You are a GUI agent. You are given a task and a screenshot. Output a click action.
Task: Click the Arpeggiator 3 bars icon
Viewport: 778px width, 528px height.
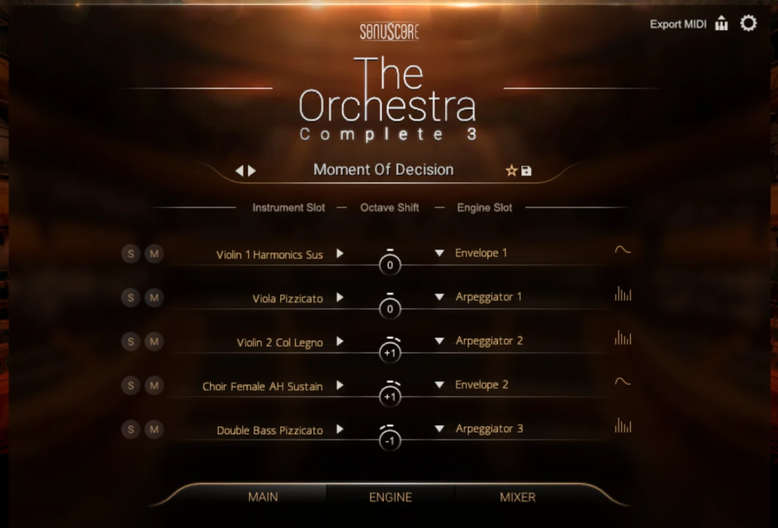622,426
